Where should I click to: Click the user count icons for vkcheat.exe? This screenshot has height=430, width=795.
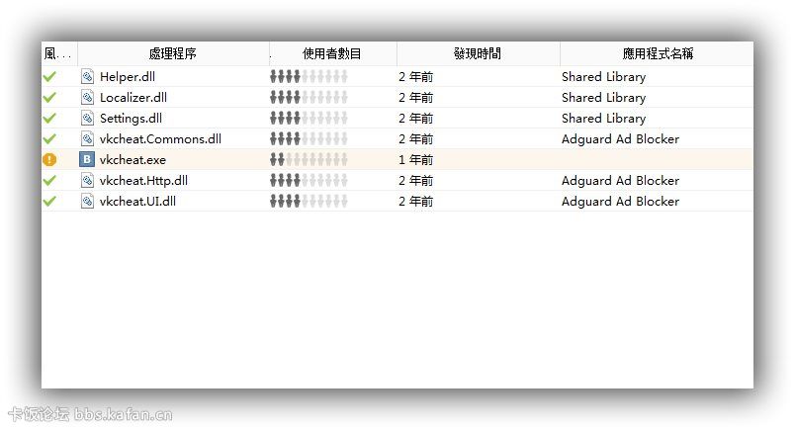(x=309, y=160)
